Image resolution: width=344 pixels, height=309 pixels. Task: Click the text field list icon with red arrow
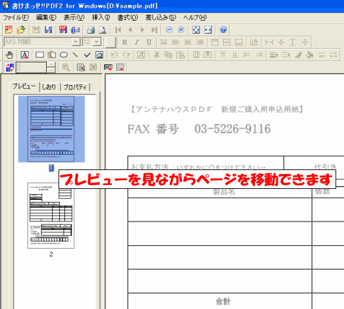click(108, 68)
